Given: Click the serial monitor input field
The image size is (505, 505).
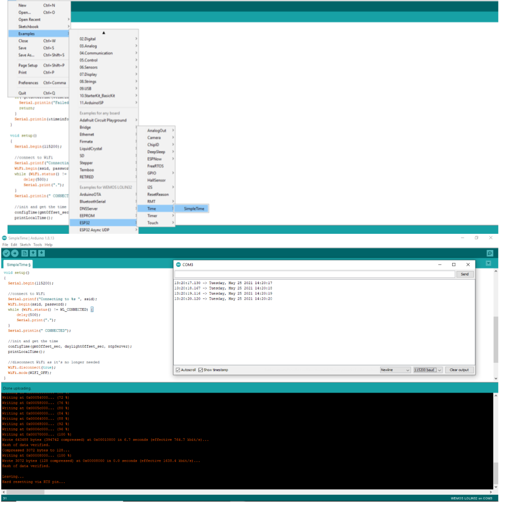Looking at the screenshot, I should point(315,274).
